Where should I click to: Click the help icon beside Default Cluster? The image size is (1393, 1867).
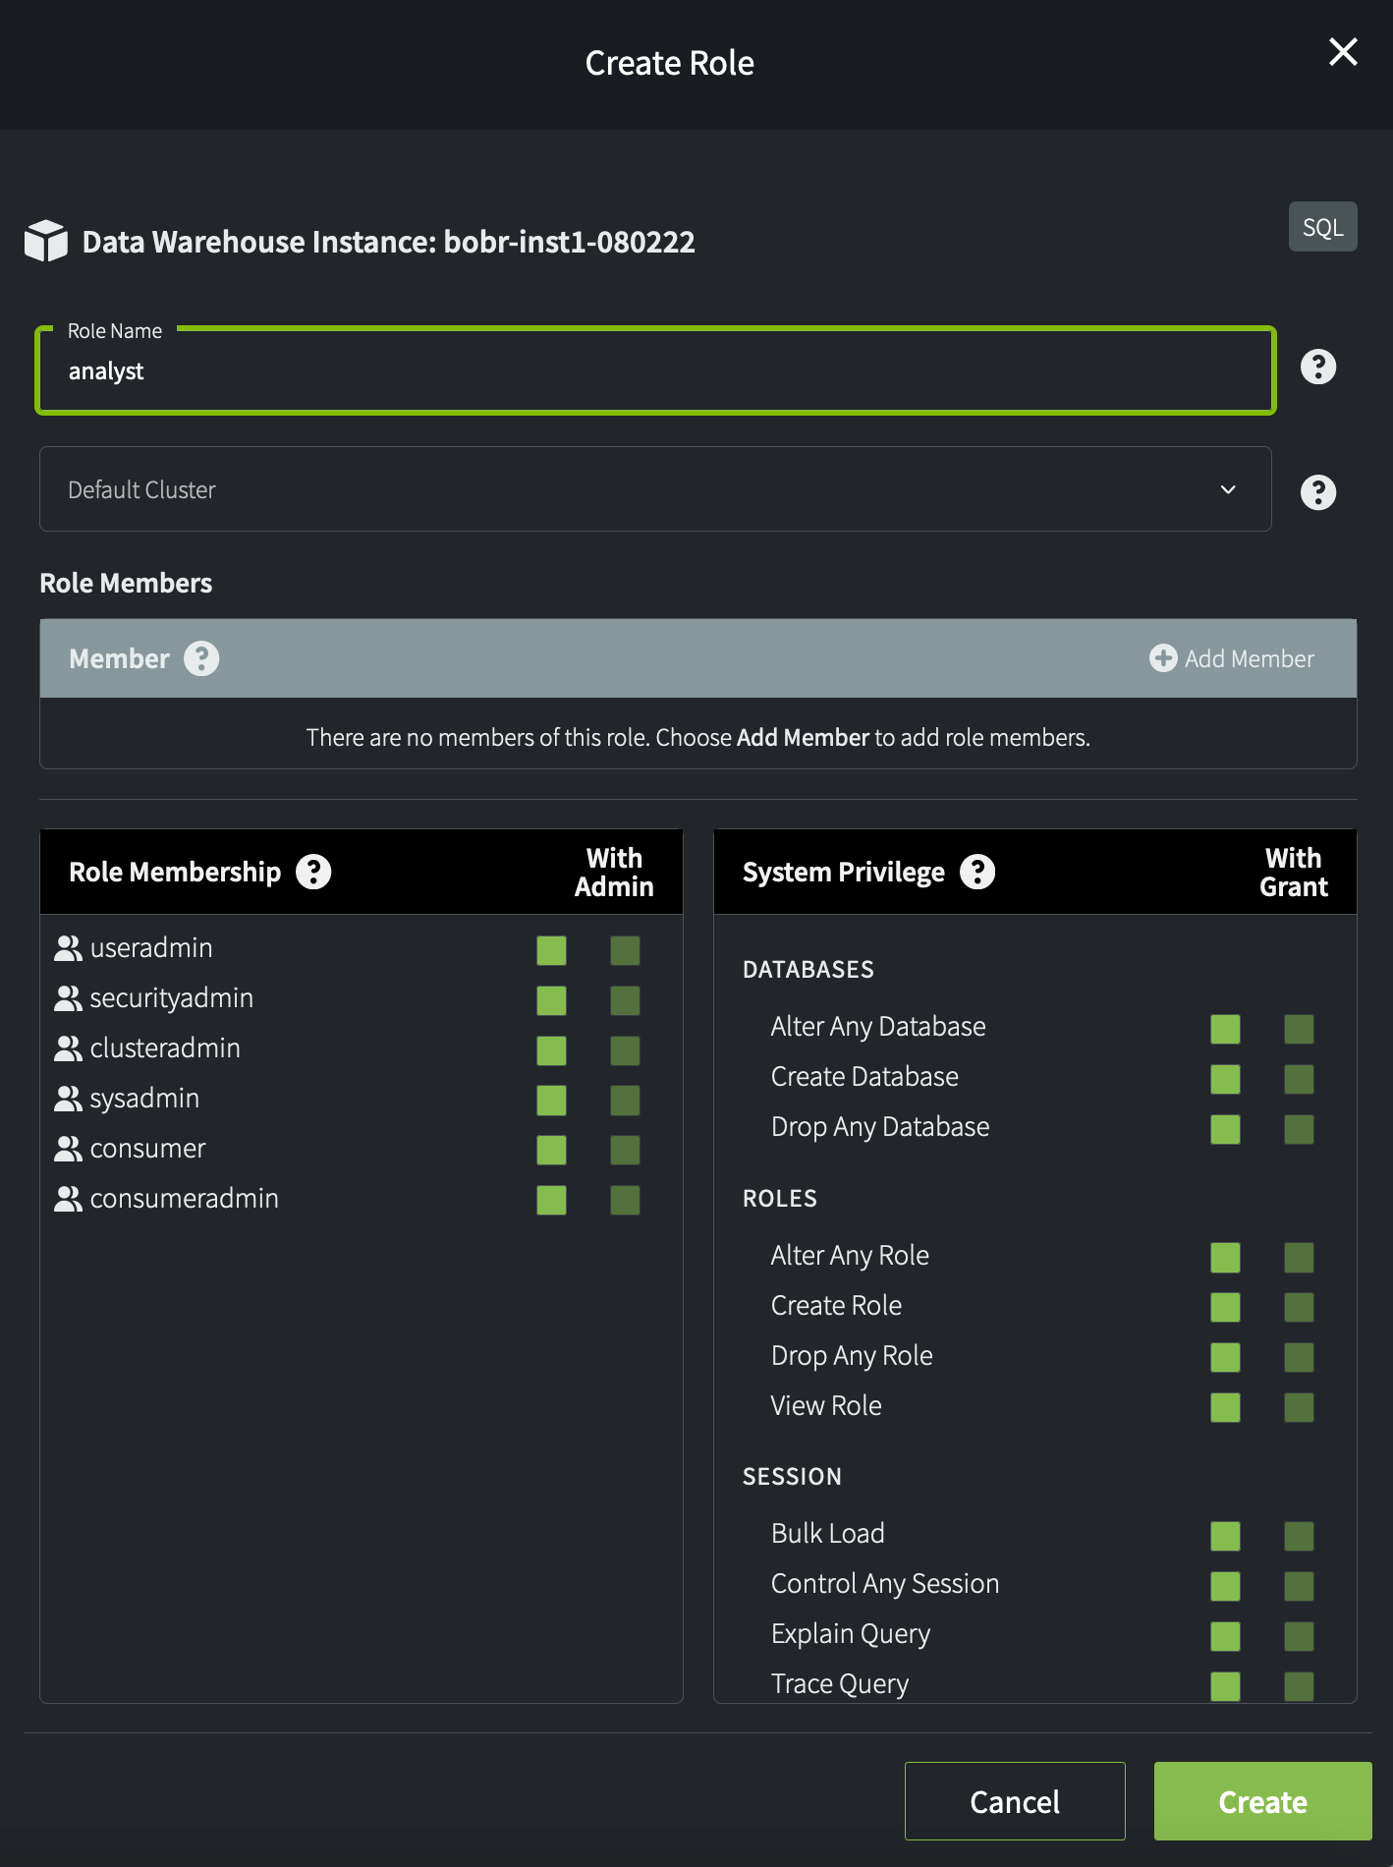(1317, 492)
